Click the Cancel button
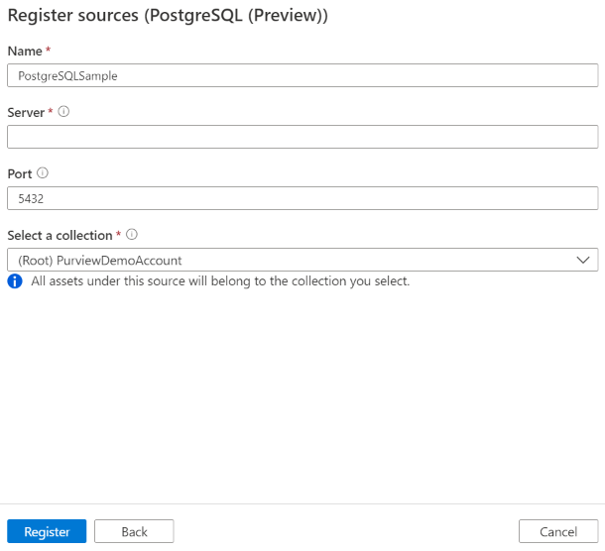The image size is (605, 551). (x=558, y=531)
